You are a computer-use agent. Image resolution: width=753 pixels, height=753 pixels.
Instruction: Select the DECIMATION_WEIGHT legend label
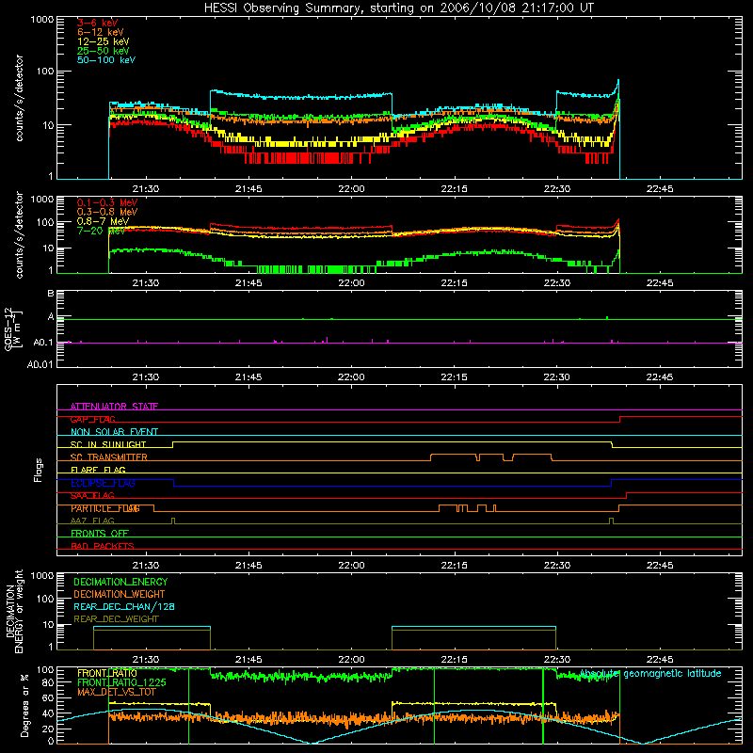coord(120,594)
